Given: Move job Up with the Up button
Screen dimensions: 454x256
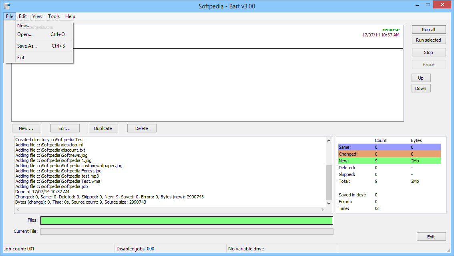Looking at the screenshot, I should click(x=421, y=78).
